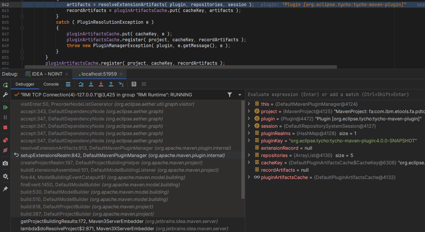Open Evaluate Expression calculator icon
425x232 pixels.
point(134,84)
